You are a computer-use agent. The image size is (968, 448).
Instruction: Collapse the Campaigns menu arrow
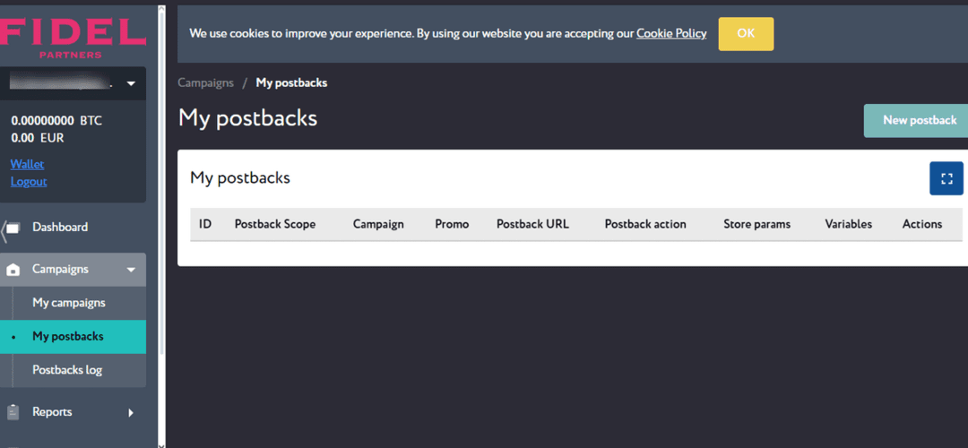coord(131,270)
